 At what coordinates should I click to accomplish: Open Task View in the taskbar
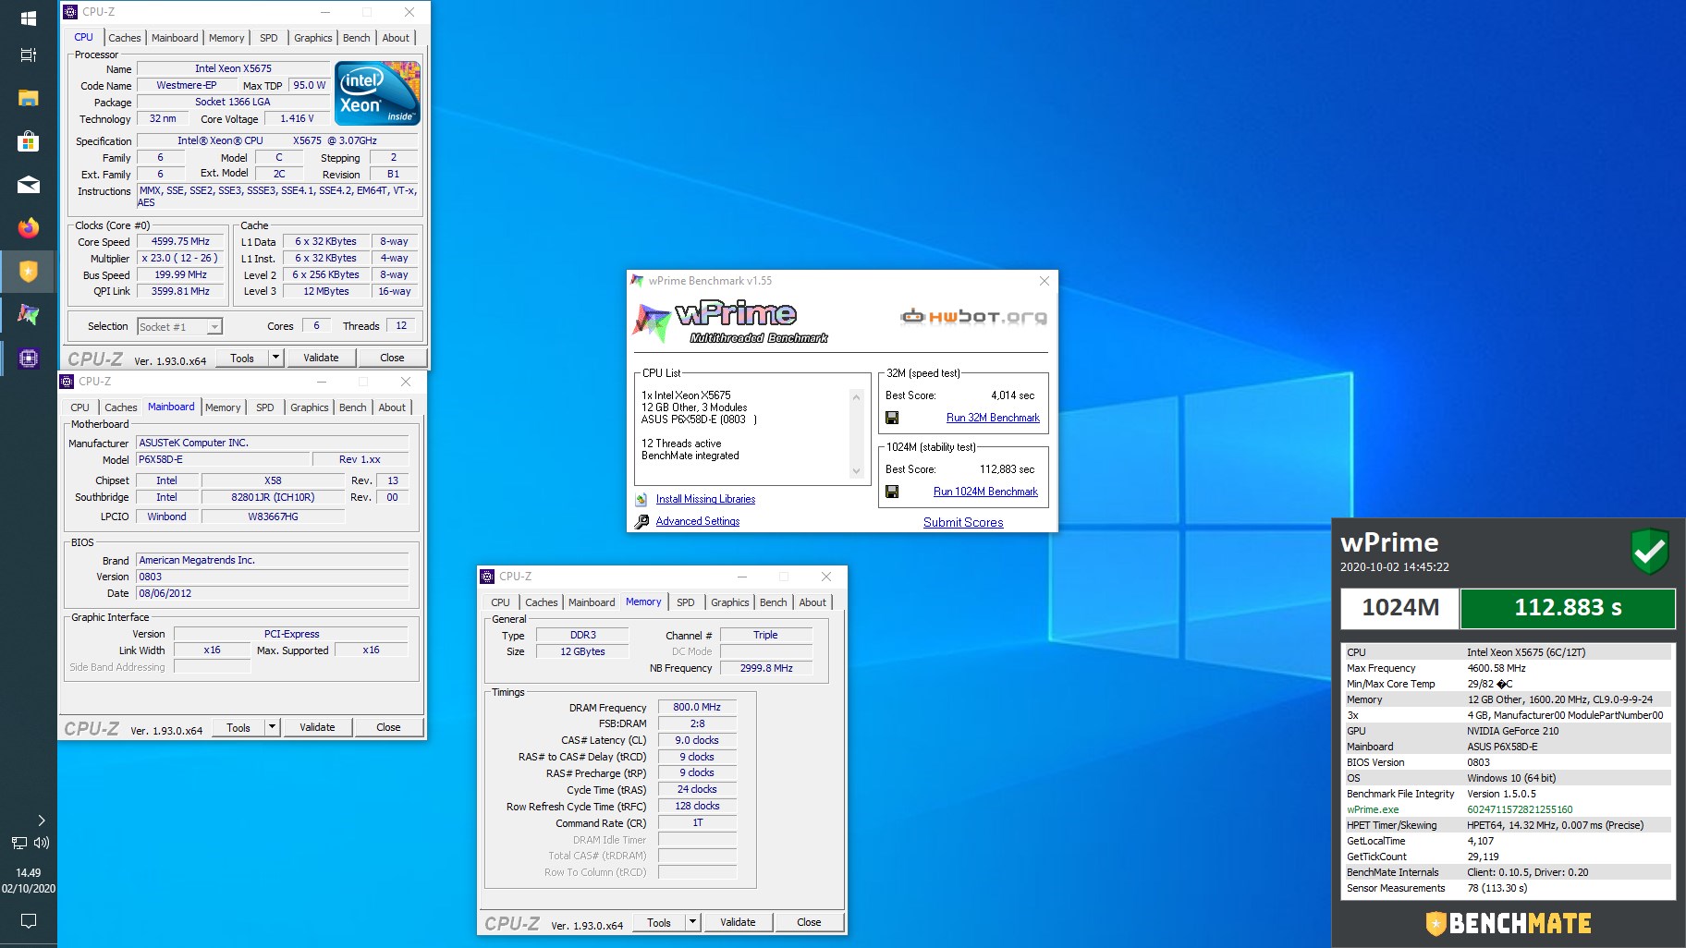click(x=28, y=55)
